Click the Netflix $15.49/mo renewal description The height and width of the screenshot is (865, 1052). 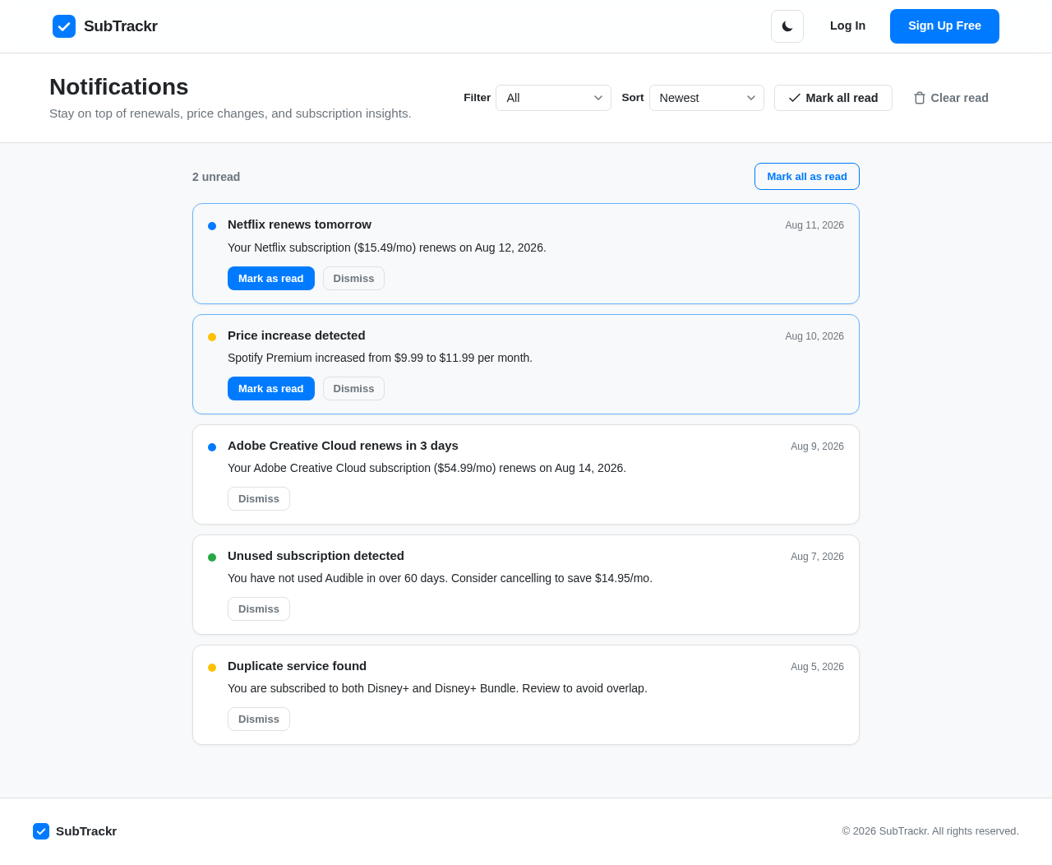pos(387,247)
